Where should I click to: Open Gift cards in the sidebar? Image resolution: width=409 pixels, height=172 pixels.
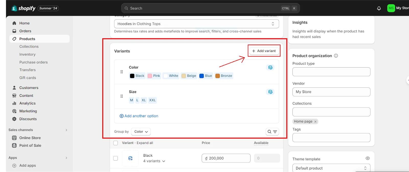tap(28, 78)
